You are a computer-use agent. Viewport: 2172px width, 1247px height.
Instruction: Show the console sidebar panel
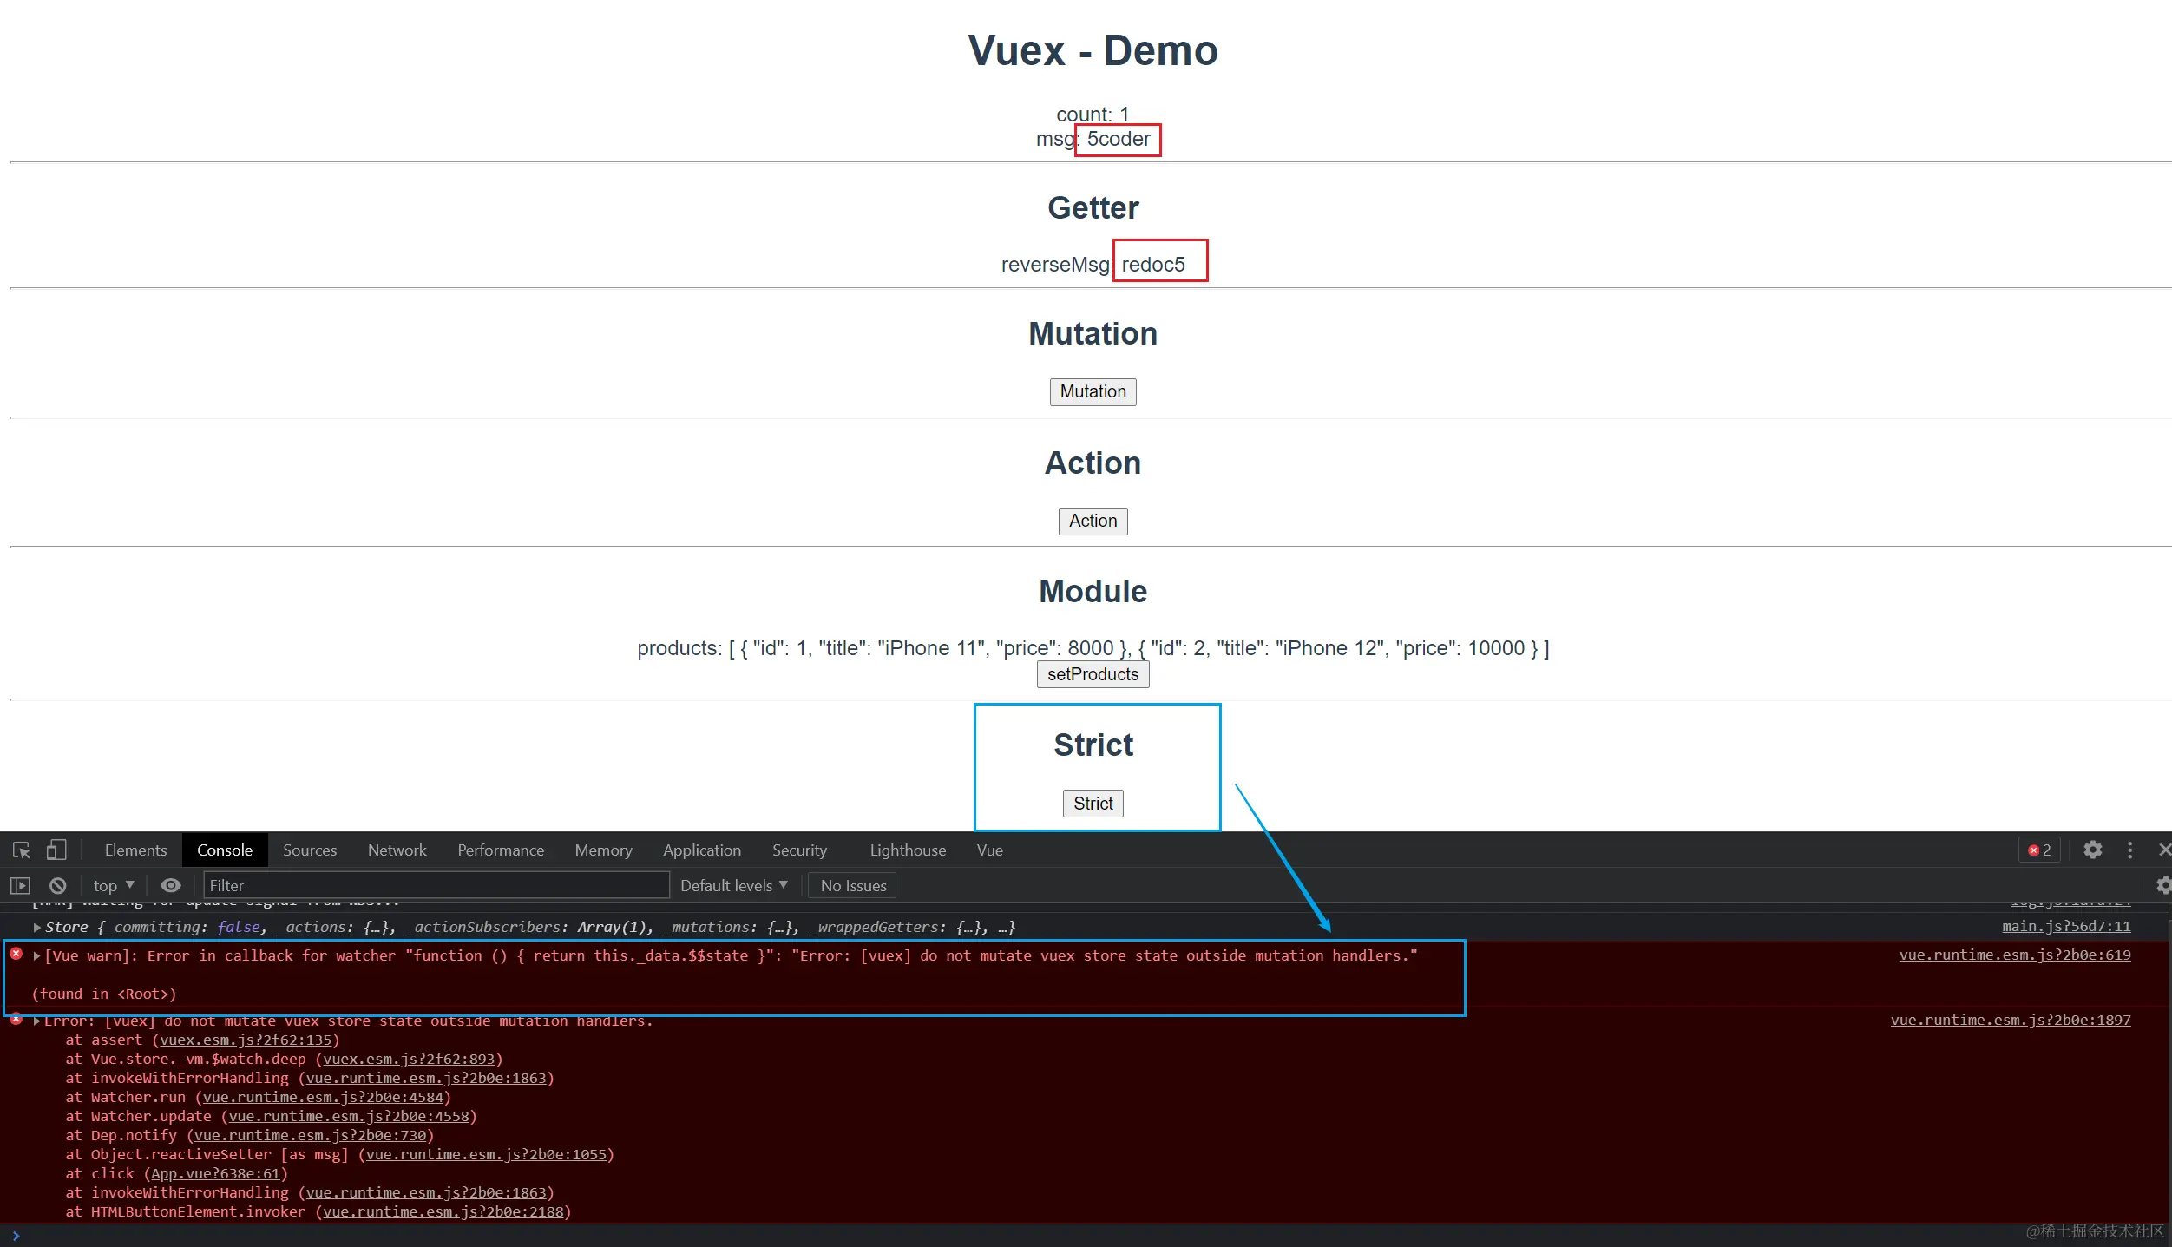[20, 886]
